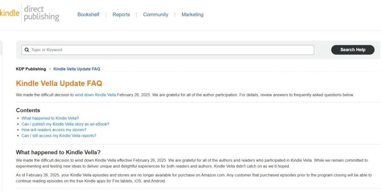Viewport: 381px width, 194px height.
Task: Click the magnifying glass search icon
Action: (27, 50)
